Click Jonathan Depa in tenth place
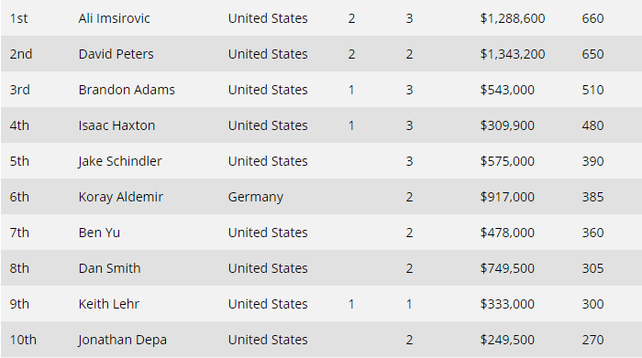Viewport: 642px width, 358px height. coord(122,340)
